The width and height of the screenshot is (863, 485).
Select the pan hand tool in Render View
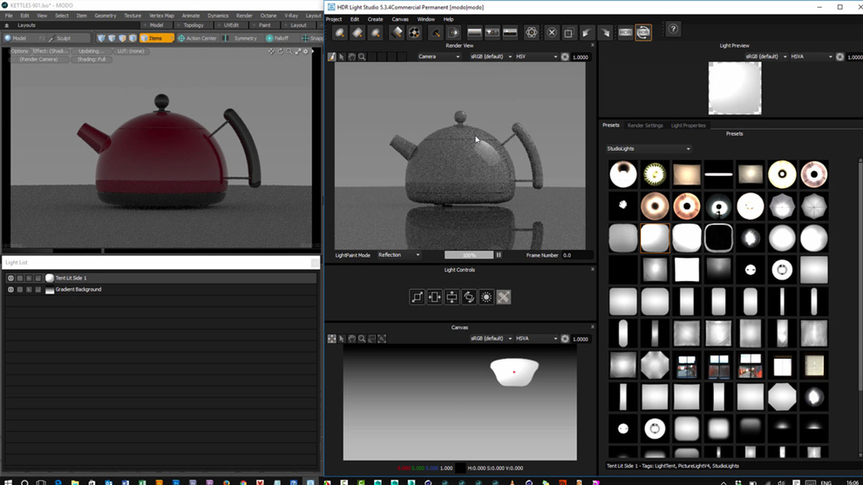[x=351, y=57]
